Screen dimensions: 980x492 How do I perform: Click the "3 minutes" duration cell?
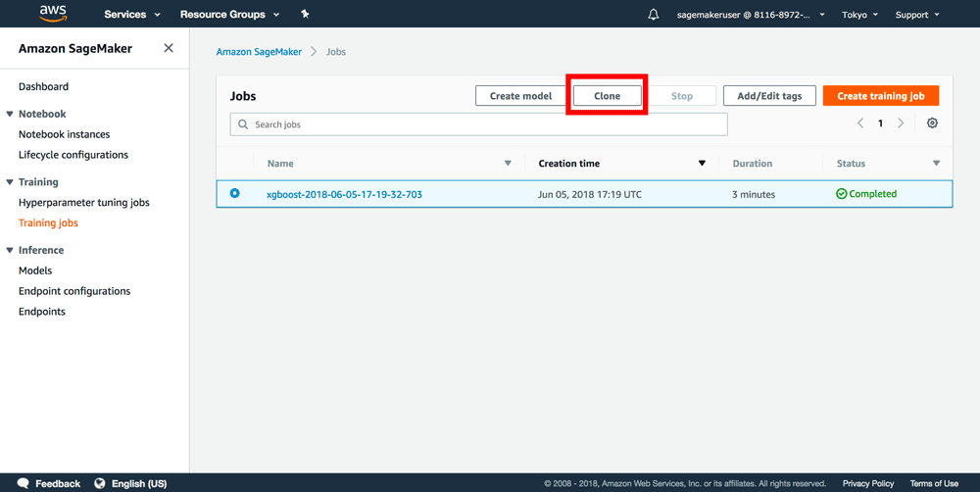click(x=754, y=194)
